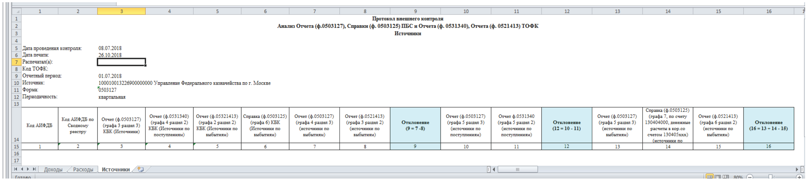Viewport: 807px width, 180px height.
Task: Jump to first sheet using navigation arrow
Action: point(15,169)
